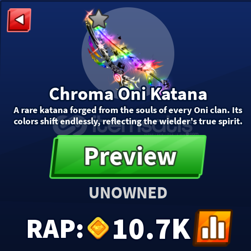Click the katana's dark spiked handle
Screen dimensions: 251x251
[x=160, y=79]
